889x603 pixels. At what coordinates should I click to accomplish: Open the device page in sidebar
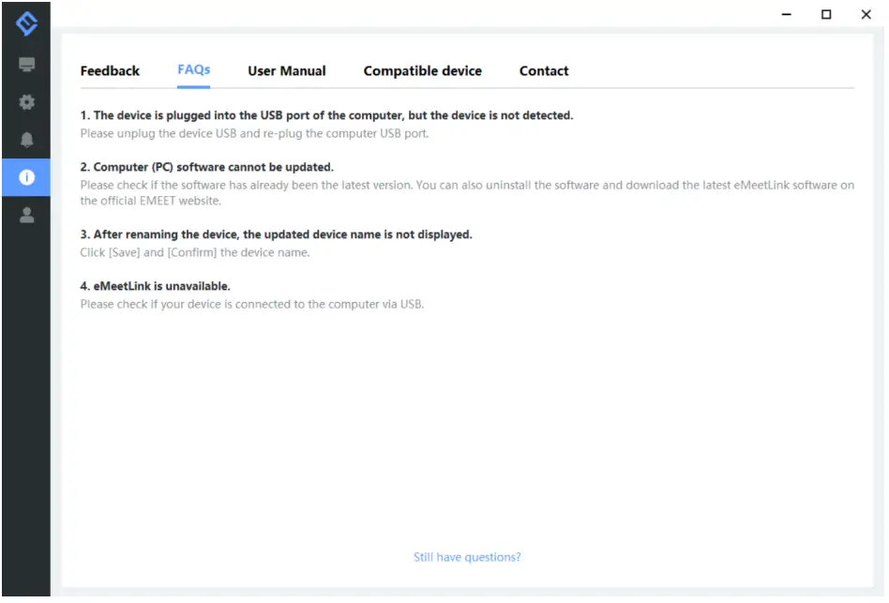click(26, 65)
